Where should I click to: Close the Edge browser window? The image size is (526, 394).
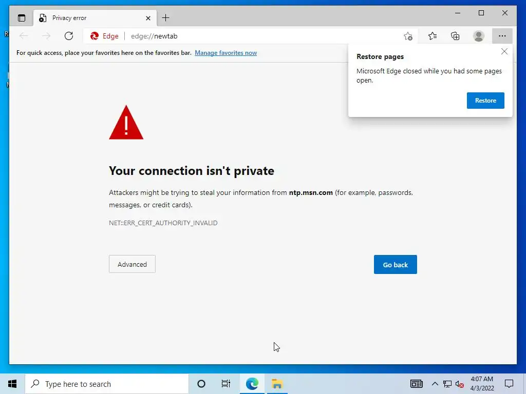point(504,13)
